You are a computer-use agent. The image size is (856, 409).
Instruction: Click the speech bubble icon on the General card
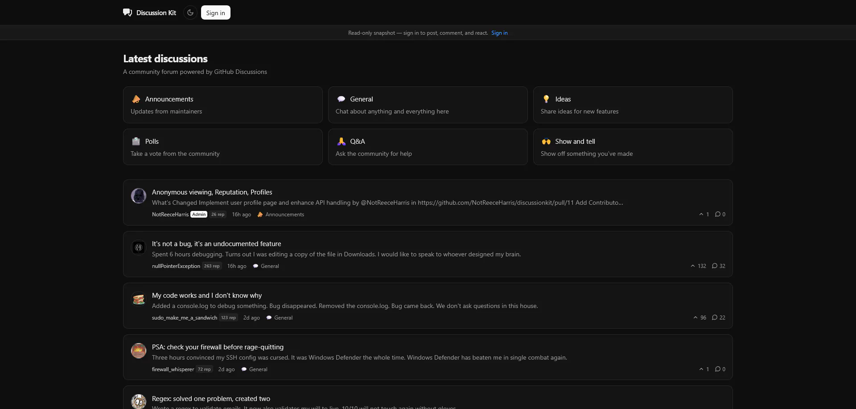[341, 99]
